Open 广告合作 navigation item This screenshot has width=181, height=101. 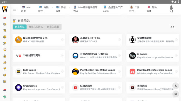click(x=134, y=9)
